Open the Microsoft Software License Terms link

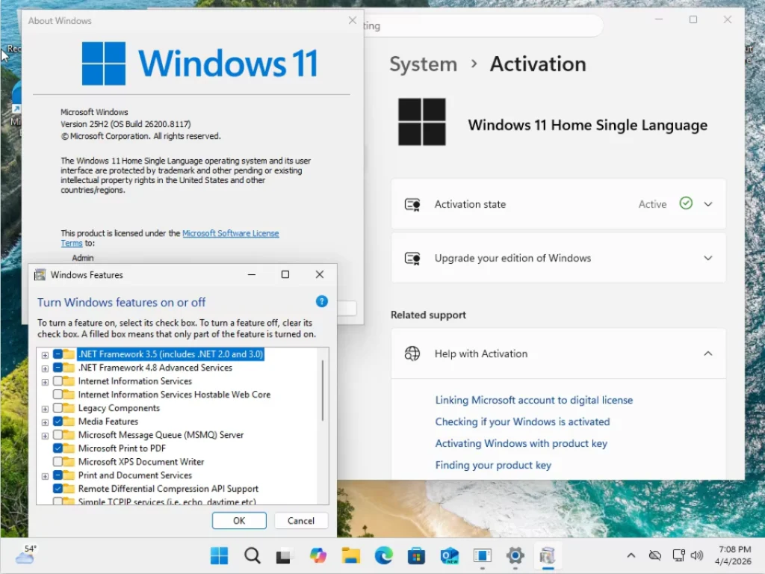pyautogui.click(x=230, y=233)
